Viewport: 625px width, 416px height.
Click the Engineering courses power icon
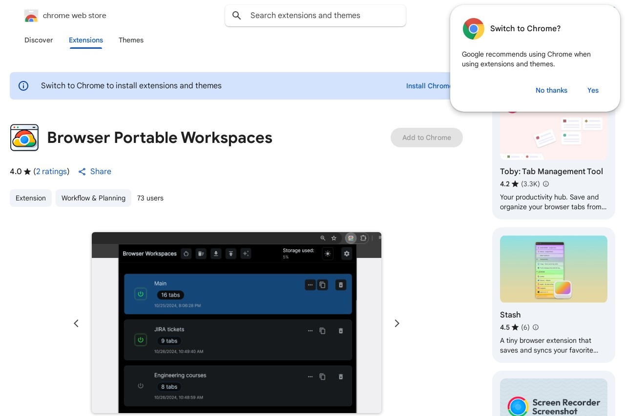(x=141, y=386)
